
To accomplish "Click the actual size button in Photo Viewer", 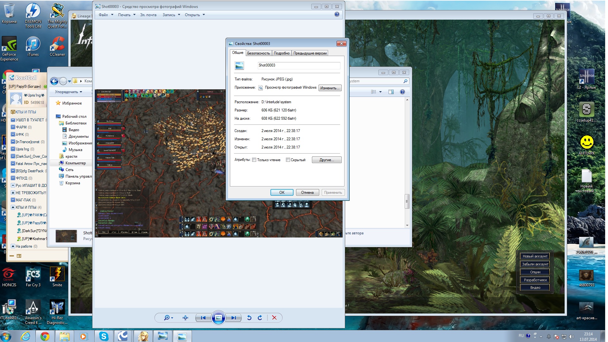I will [186, 318].
